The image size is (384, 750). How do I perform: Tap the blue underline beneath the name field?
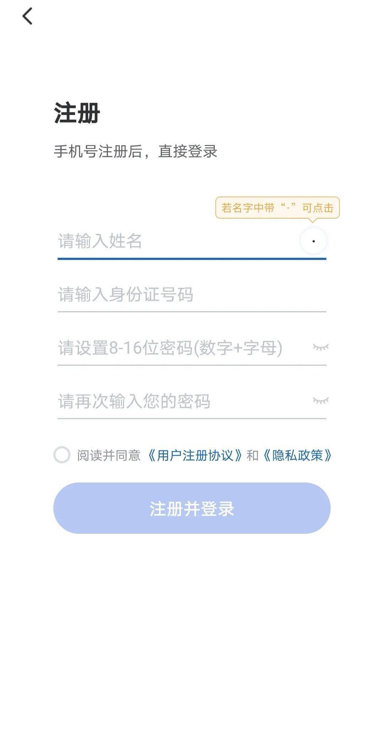[x=192, y=259]
